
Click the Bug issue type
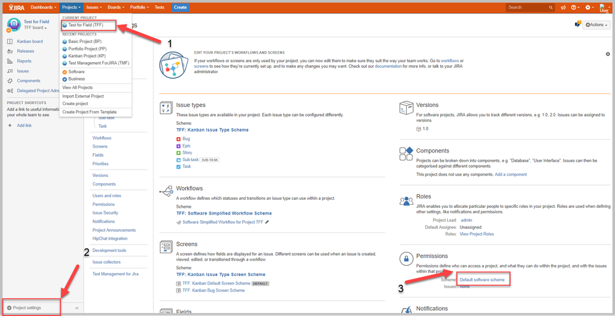(x=187, y=138)
